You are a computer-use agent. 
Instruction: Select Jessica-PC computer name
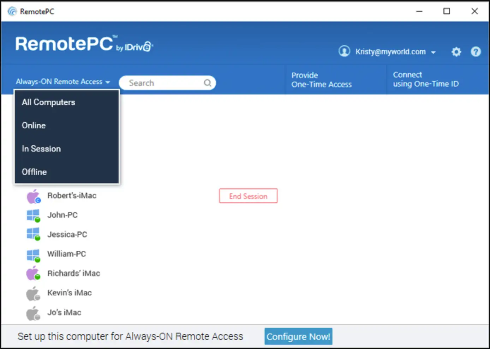tap(67, 234)
